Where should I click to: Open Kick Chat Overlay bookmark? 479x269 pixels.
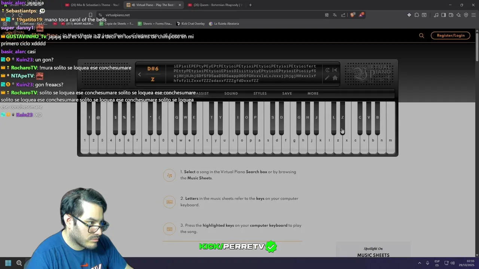pos(190,24)
